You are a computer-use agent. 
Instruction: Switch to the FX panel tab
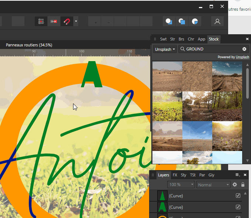(x=175, y=175)
